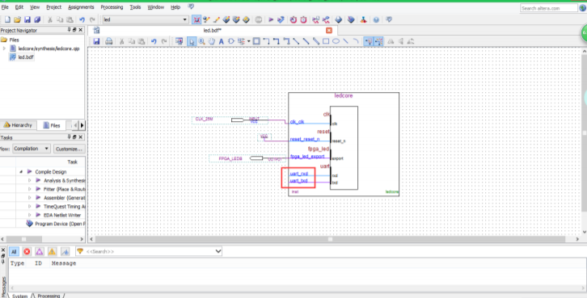The width and height of the screenshot is (587, 298).
Task: Select the Text tool in schematic toolbar
Action: point(222,41)
